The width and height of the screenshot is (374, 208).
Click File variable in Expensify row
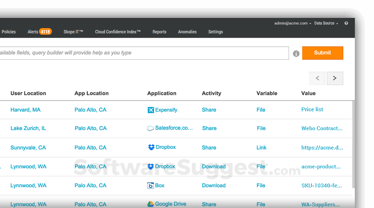pyautogui.click(x=261, y=110)
